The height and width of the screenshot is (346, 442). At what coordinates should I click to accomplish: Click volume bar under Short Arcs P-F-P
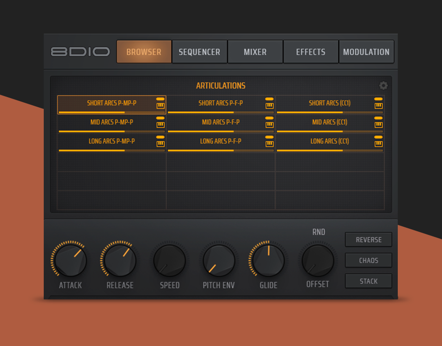221,112
